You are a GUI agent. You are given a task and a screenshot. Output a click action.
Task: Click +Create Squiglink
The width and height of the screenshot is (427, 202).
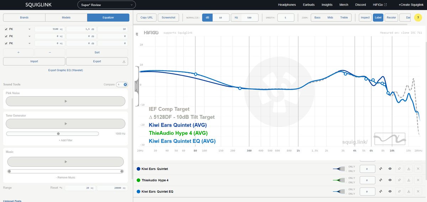412,5
